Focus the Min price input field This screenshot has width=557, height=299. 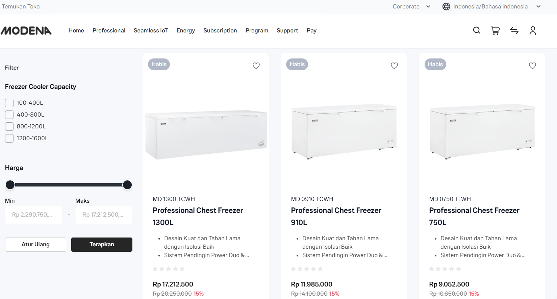pos(33,215)
